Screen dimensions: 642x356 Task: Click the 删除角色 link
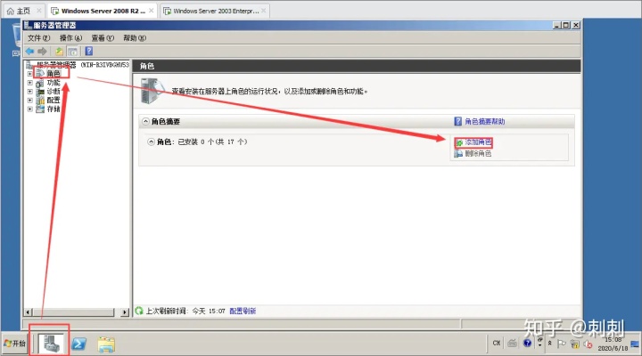click(478, 154)
